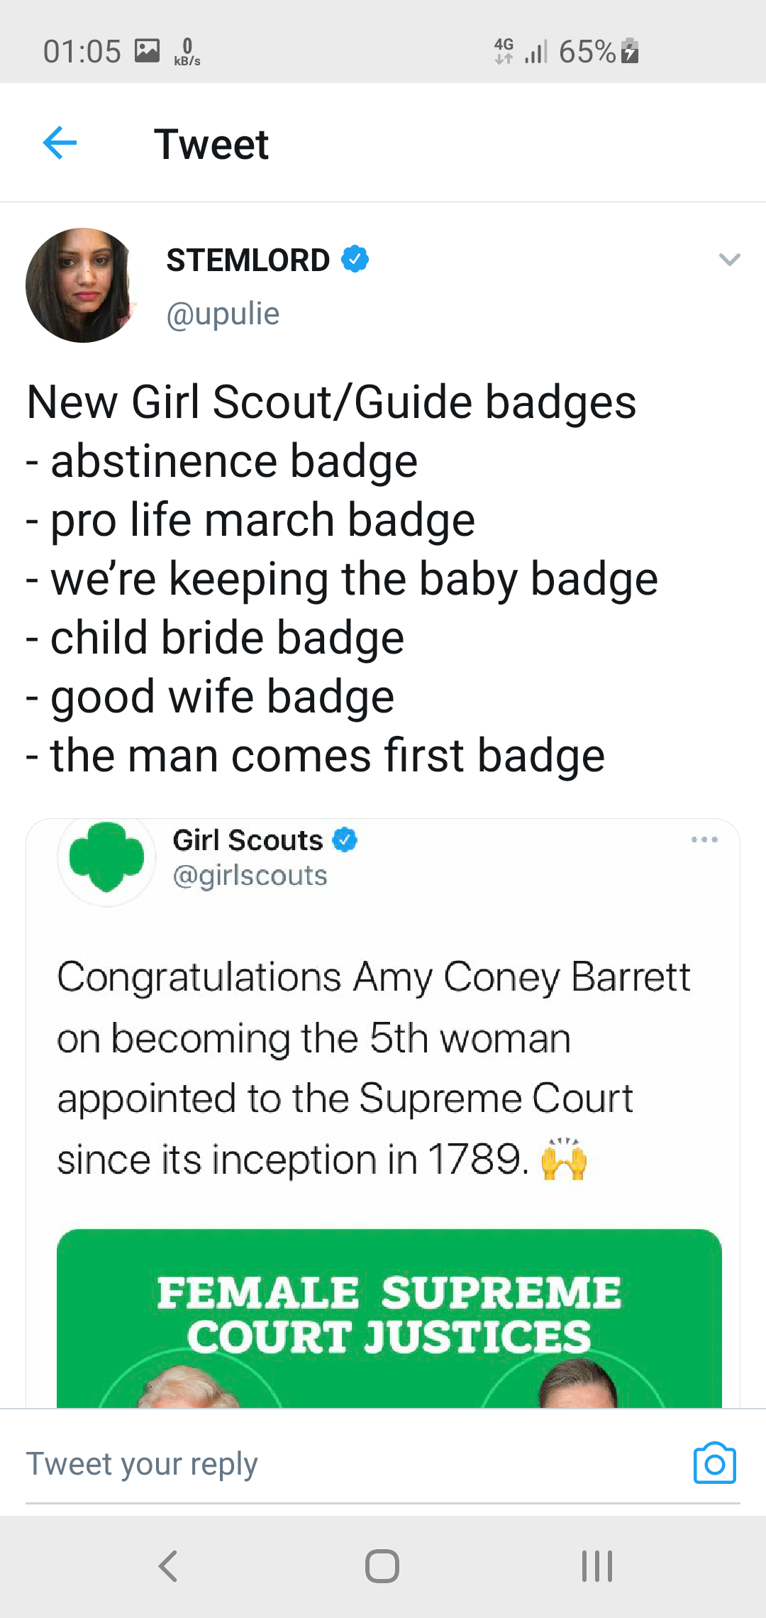Tap STEMLORD's verified badge
Screen dimensions: 766x1618
355,259
